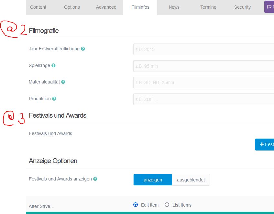Open the Termine tab

tap(208, 7)
